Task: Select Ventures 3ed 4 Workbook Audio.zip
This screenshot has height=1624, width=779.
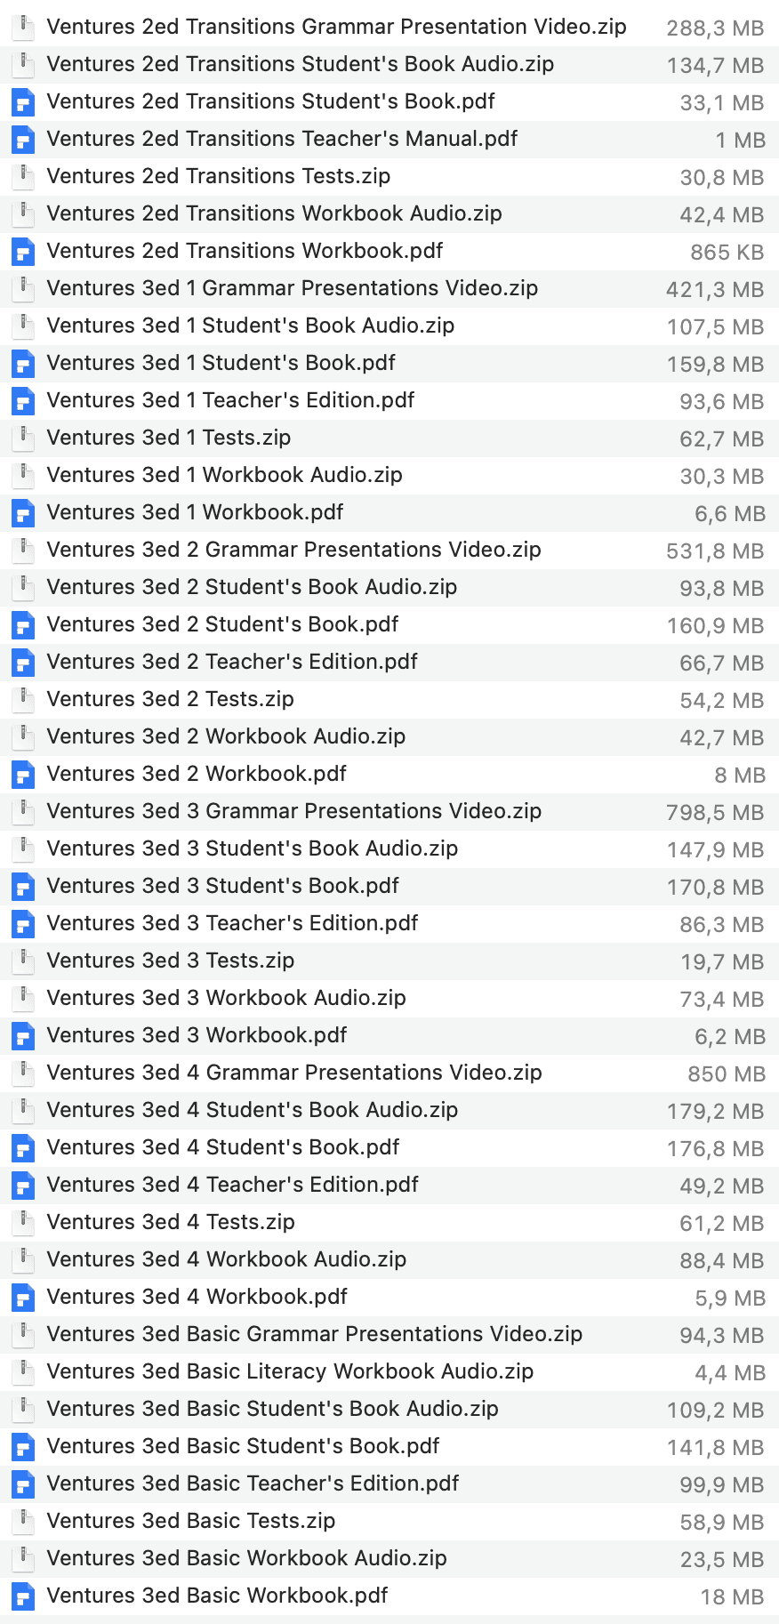Action: pyautogui.click(x=226, y=1259)
